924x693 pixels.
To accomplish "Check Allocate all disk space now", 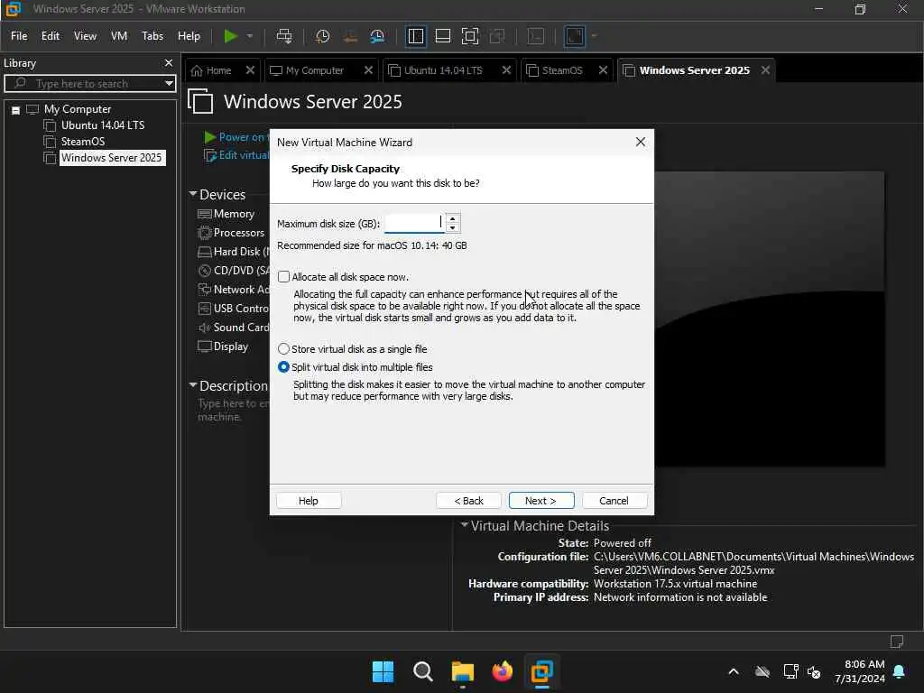I will pyautogui.click(x=284, y=276).
